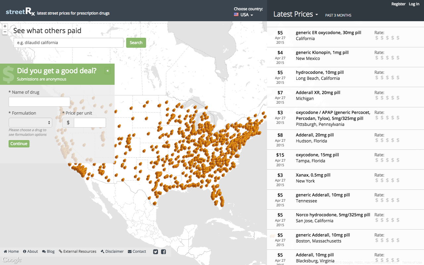Click the streetRx logo
The width and height of the screenshot is (424, 265).
click(20, 13)
